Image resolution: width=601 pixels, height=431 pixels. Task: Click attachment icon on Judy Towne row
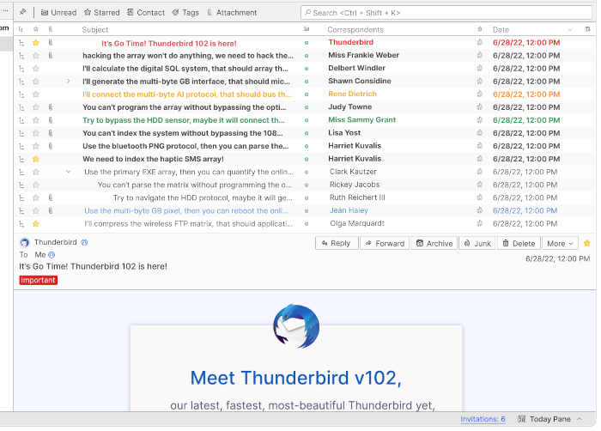tap(50, 107)
